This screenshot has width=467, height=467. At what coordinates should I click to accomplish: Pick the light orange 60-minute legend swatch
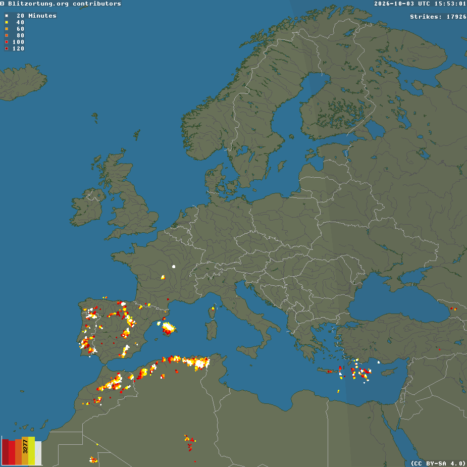7,29
